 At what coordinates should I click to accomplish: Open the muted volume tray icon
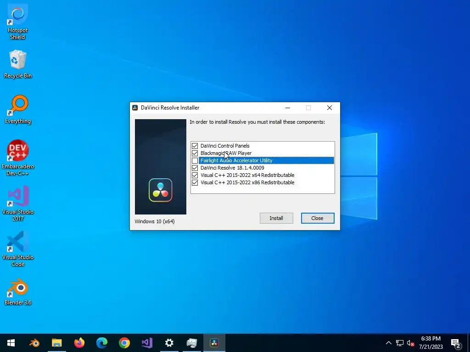pos(410,343)
